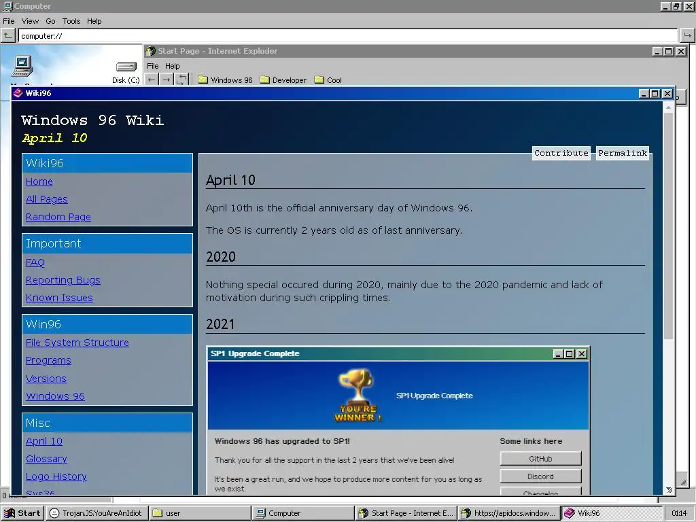Open the Start menu

[x=22, y=513]
